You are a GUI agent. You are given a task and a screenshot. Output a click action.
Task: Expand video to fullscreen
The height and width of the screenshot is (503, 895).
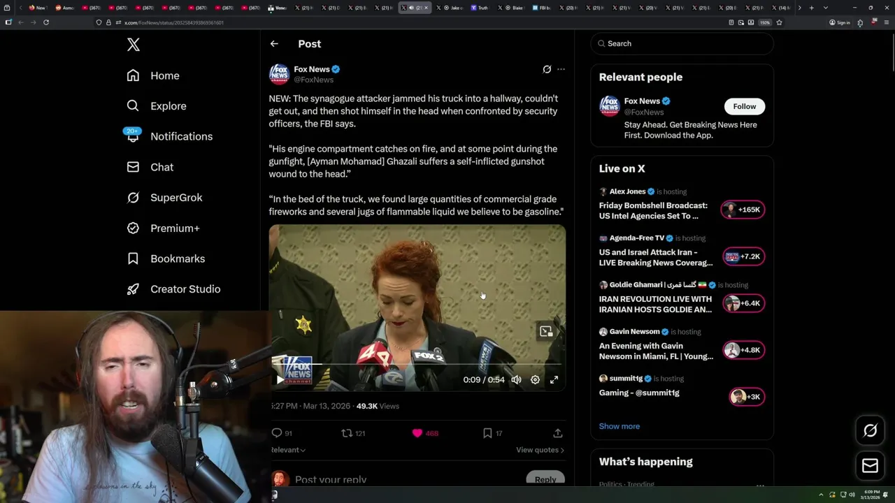click(x=554, y=379)
